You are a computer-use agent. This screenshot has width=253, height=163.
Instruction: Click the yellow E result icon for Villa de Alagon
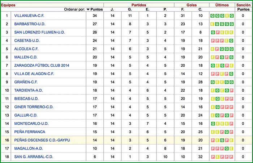point(222,74)
